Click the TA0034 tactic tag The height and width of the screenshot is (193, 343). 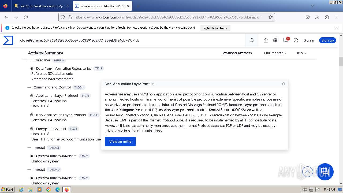(54, 148)
